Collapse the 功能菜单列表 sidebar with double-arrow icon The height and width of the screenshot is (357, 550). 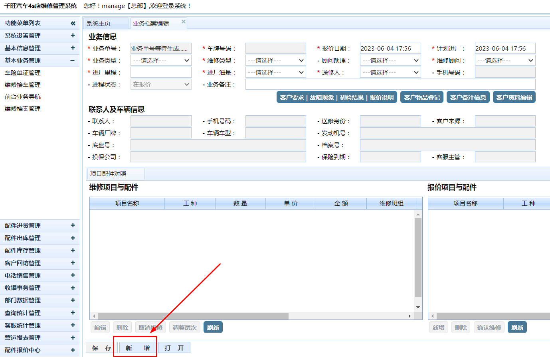point(73,23)
